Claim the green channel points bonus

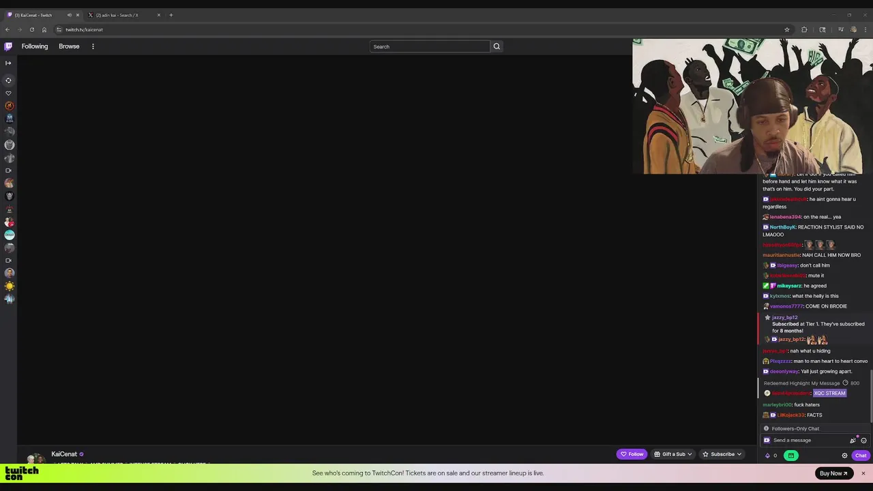coord(791,456)
